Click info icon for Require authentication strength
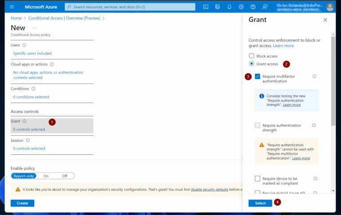The height and width of the screenshot is (215, 341). (314, 125)
